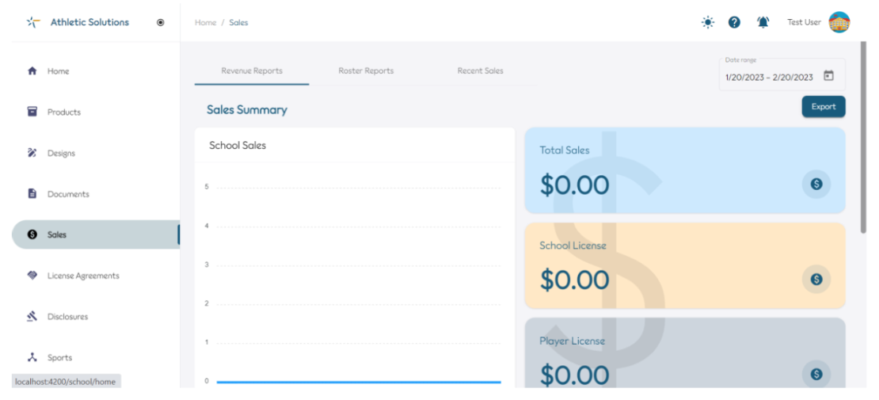
Task: Click the Sales Summary heading
Action: pos(246,109)
